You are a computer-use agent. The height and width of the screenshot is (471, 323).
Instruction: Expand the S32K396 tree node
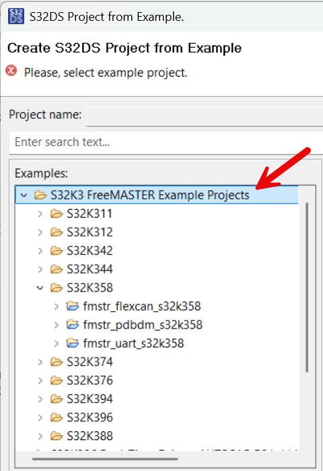[40, 417]
